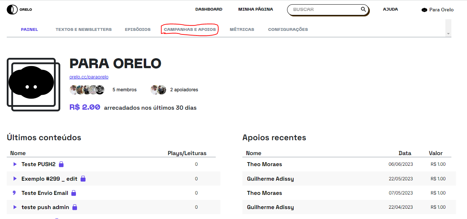The width and height of the screenshot is (467, 219).
Task: Open Minha Página from the top navigation
Action: click(256, 9)
